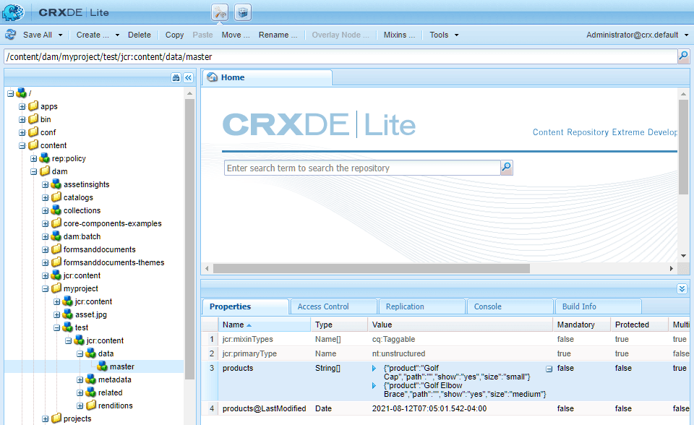Collapse the dam folder node

[34, 171]
